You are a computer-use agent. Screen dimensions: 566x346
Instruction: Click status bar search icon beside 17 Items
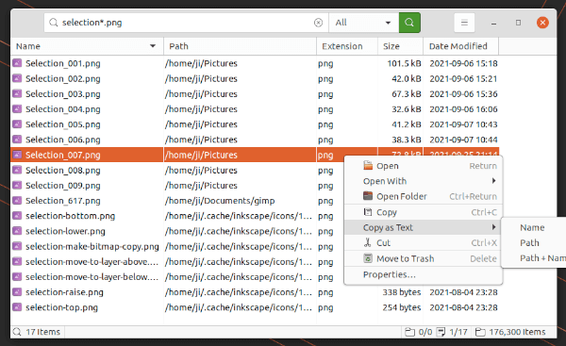tap(17, 332)
